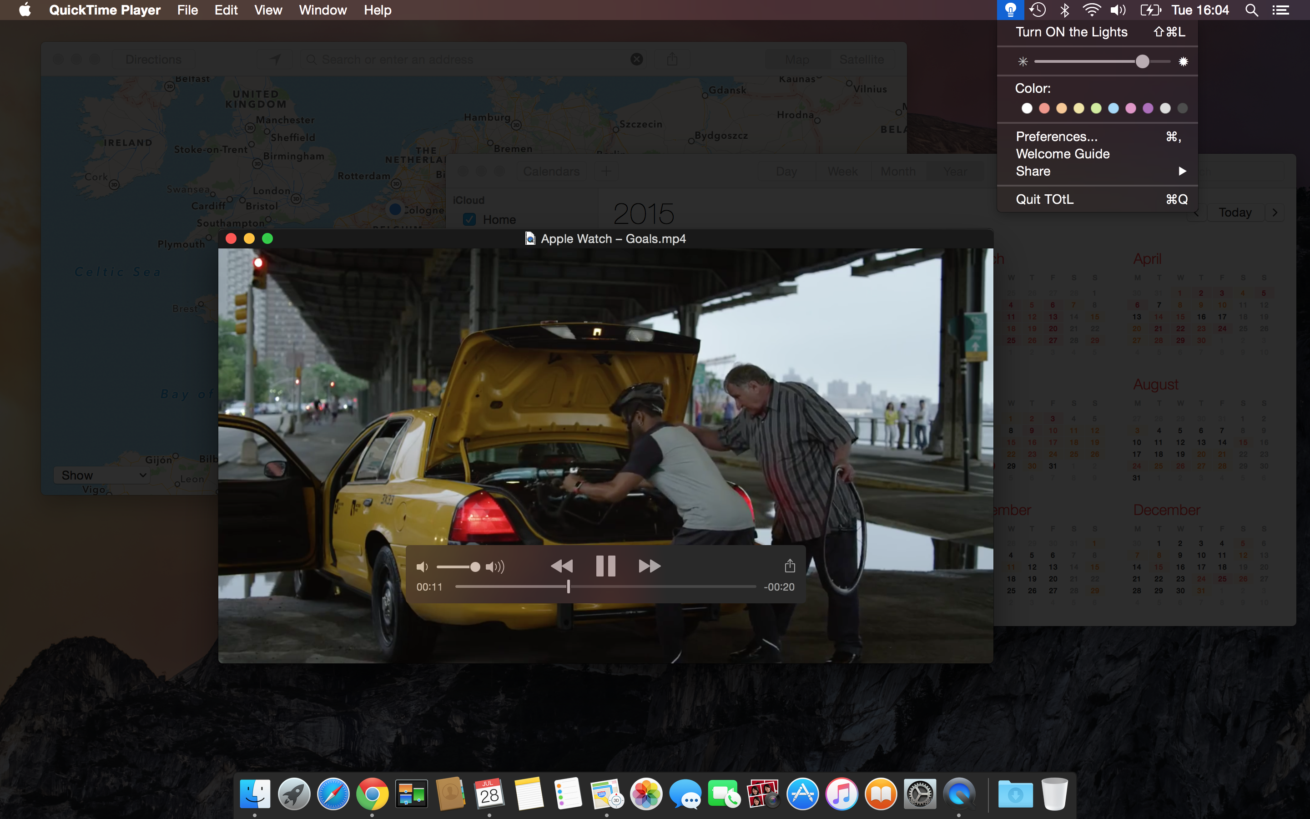
Task: Adjust the QuickTime volume slider
Action: pyautogui.click(x=458, y=566)
